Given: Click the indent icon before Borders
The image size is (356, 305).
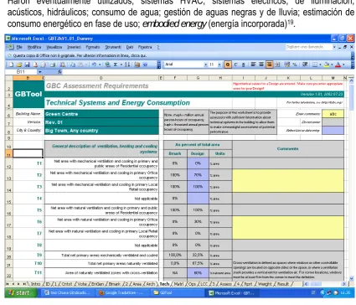Looking at the screenshot, I should [x=305, y=65].
